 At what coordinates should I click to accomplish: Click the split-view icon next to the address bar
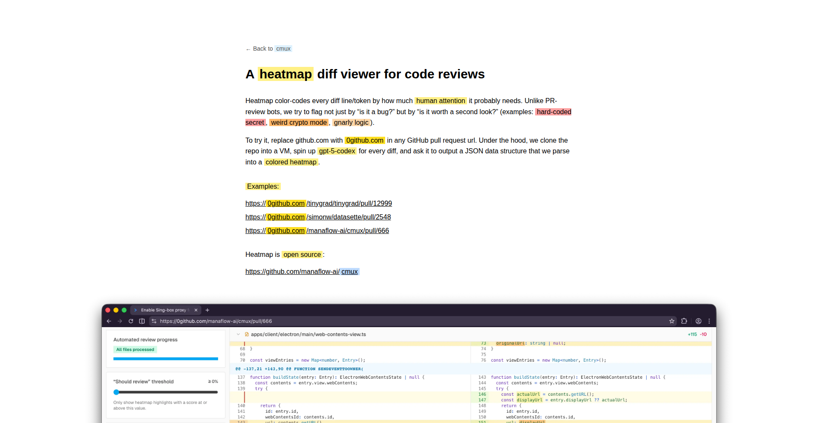click(142, 321)
